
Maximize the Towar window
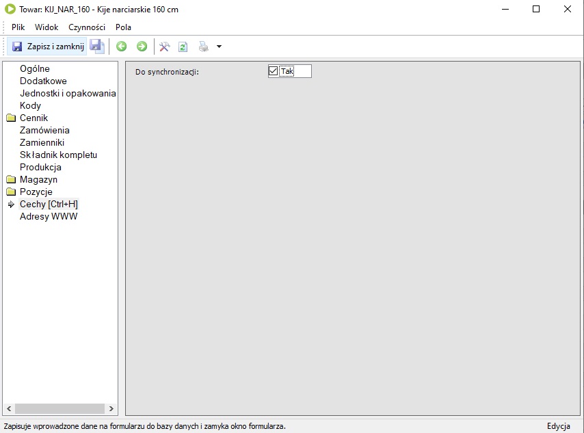point(536,9)
